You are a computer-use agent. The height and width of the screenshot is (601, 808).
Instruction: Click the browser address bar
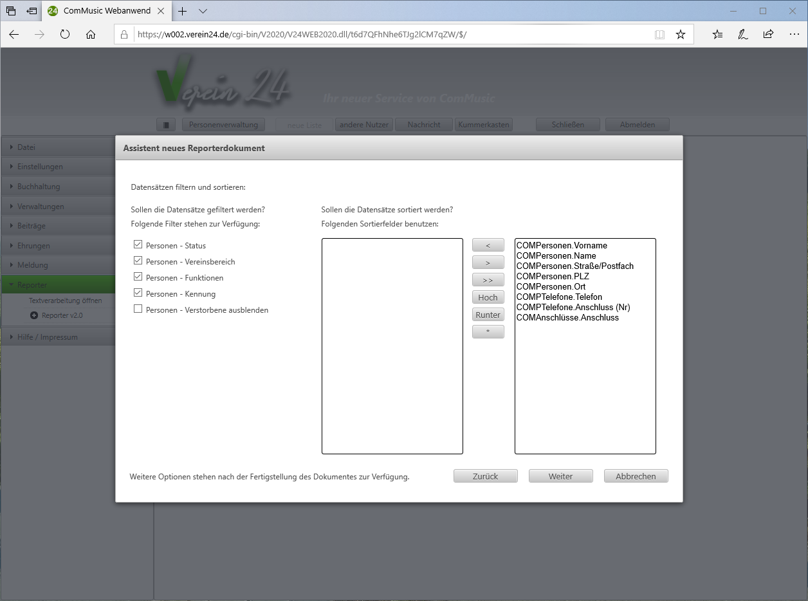[x=386, y=35]
